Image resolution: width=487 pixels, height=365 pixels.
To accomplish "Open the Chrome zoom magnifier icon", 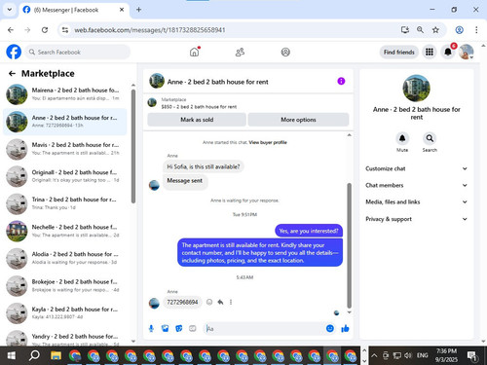I will tap(420, 30).
